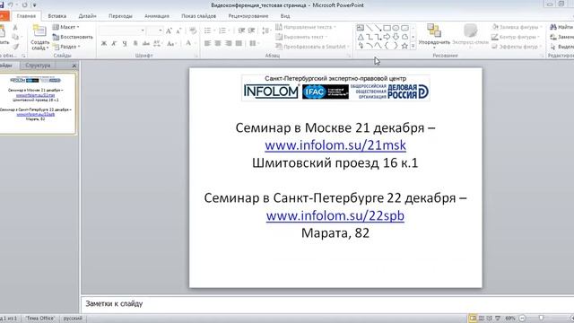Click the Заливка фигуры shape fill option

pos(517,27)
